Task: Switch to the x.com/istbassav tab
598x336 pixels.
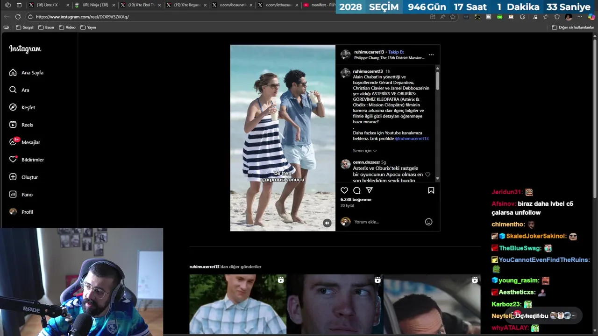Action: tap(278, 5)
